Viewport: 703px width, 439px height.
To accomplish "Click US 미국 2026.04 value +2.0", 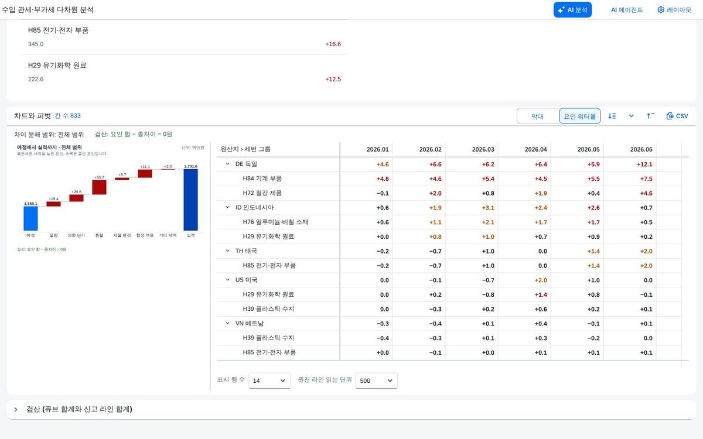I will [541, 280].
